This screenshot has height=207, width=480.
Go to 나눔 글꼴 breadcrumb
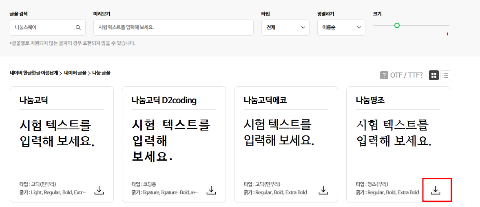point(101,73)
